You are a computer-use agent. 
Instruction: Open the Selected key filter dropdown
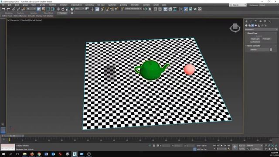[x=255, y=146]
